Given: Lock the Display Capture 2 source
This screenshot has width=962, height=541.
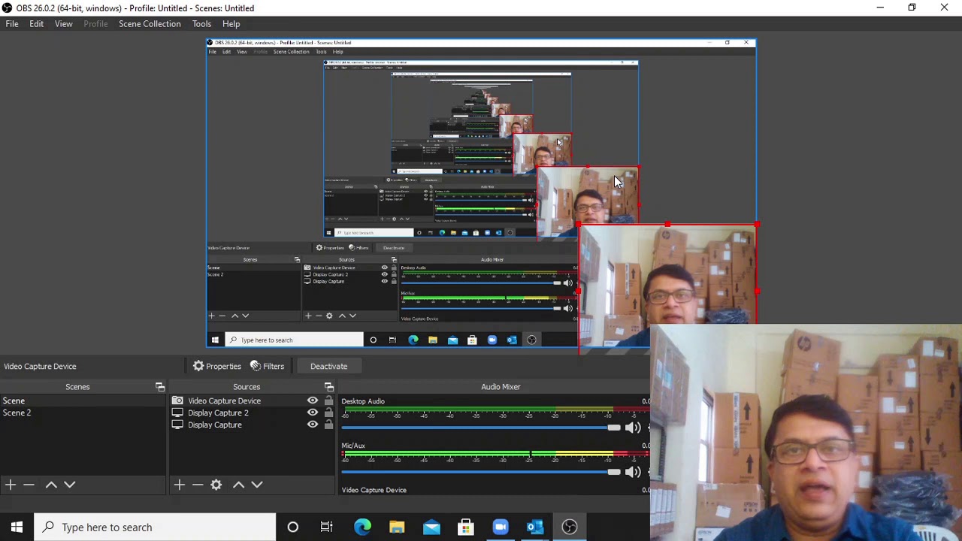Looking at the screenshot, I should click(328, 413).
